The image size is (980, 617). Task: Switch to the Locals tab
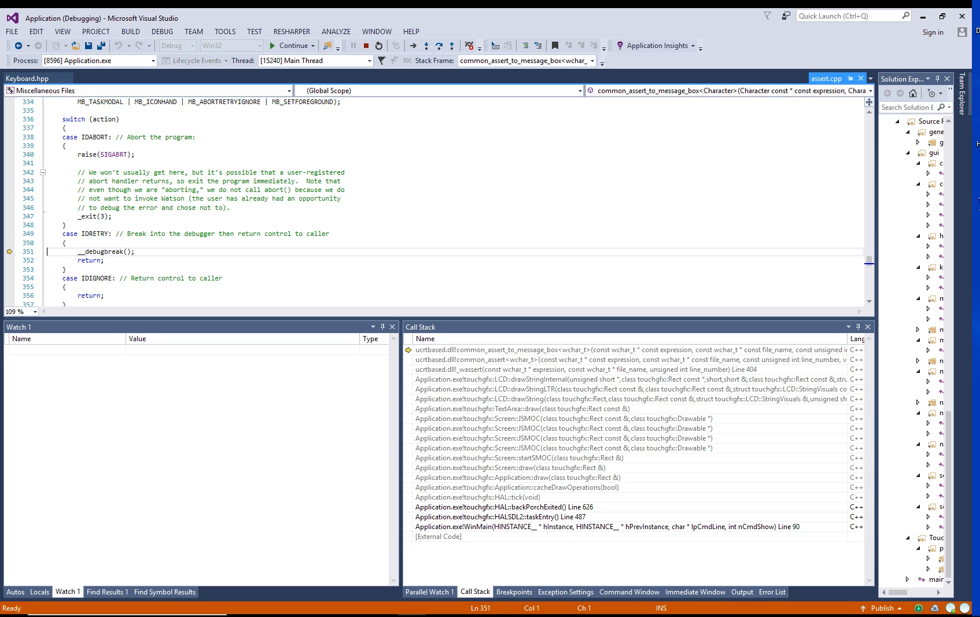coord(39,592)
